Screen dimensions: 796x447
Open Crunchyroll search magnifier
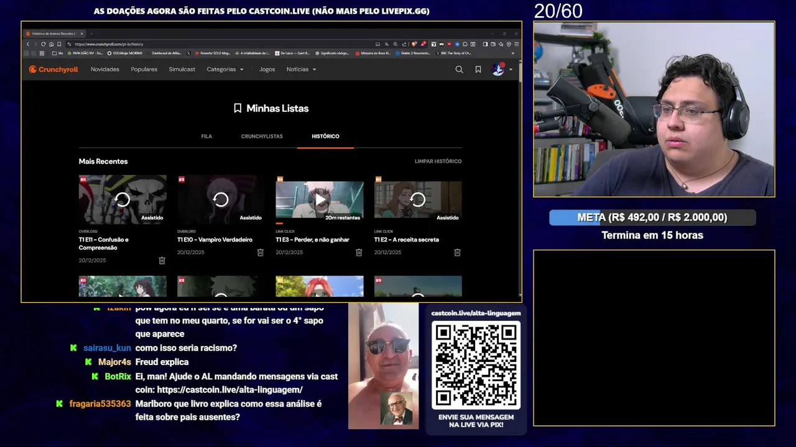[x=459, y=70]
